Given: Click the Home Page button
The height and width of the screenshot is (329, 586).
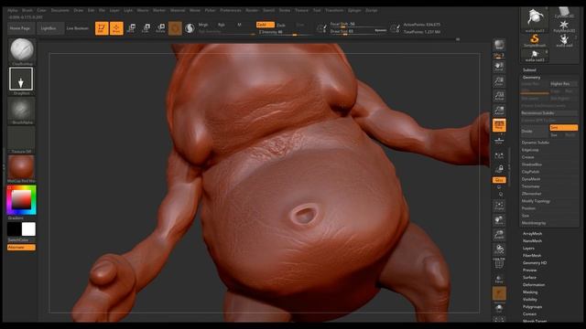Looking at the screenshot, I should (20, 28).
